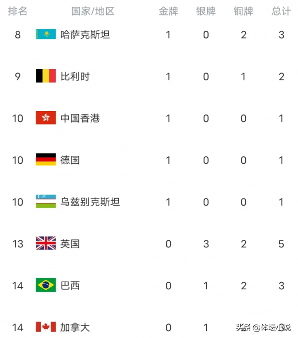The width and height of the screenshot is (298, 338).
Task: Click the 头条 @体坛小说 watermark
Action: pyautogui.click(x=263, y=327)
